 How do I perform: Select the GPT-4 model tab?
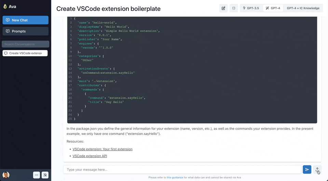point(273,8)
